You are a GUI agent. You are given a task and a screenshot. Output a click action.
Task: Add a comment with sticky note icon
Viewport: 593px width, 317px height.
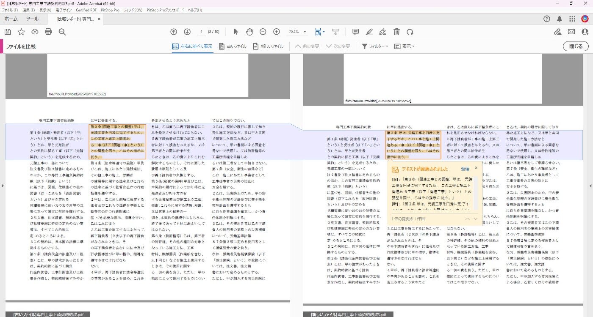point(356,32)
